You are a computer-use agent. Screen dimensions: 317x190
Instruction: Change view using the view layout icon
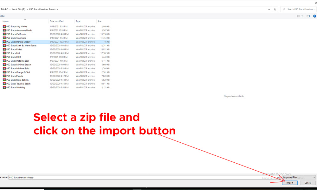298,16
